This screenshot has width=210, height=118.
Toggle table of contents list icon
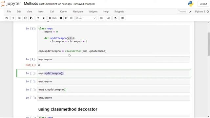pyautogui.click(x=122, y=18)
